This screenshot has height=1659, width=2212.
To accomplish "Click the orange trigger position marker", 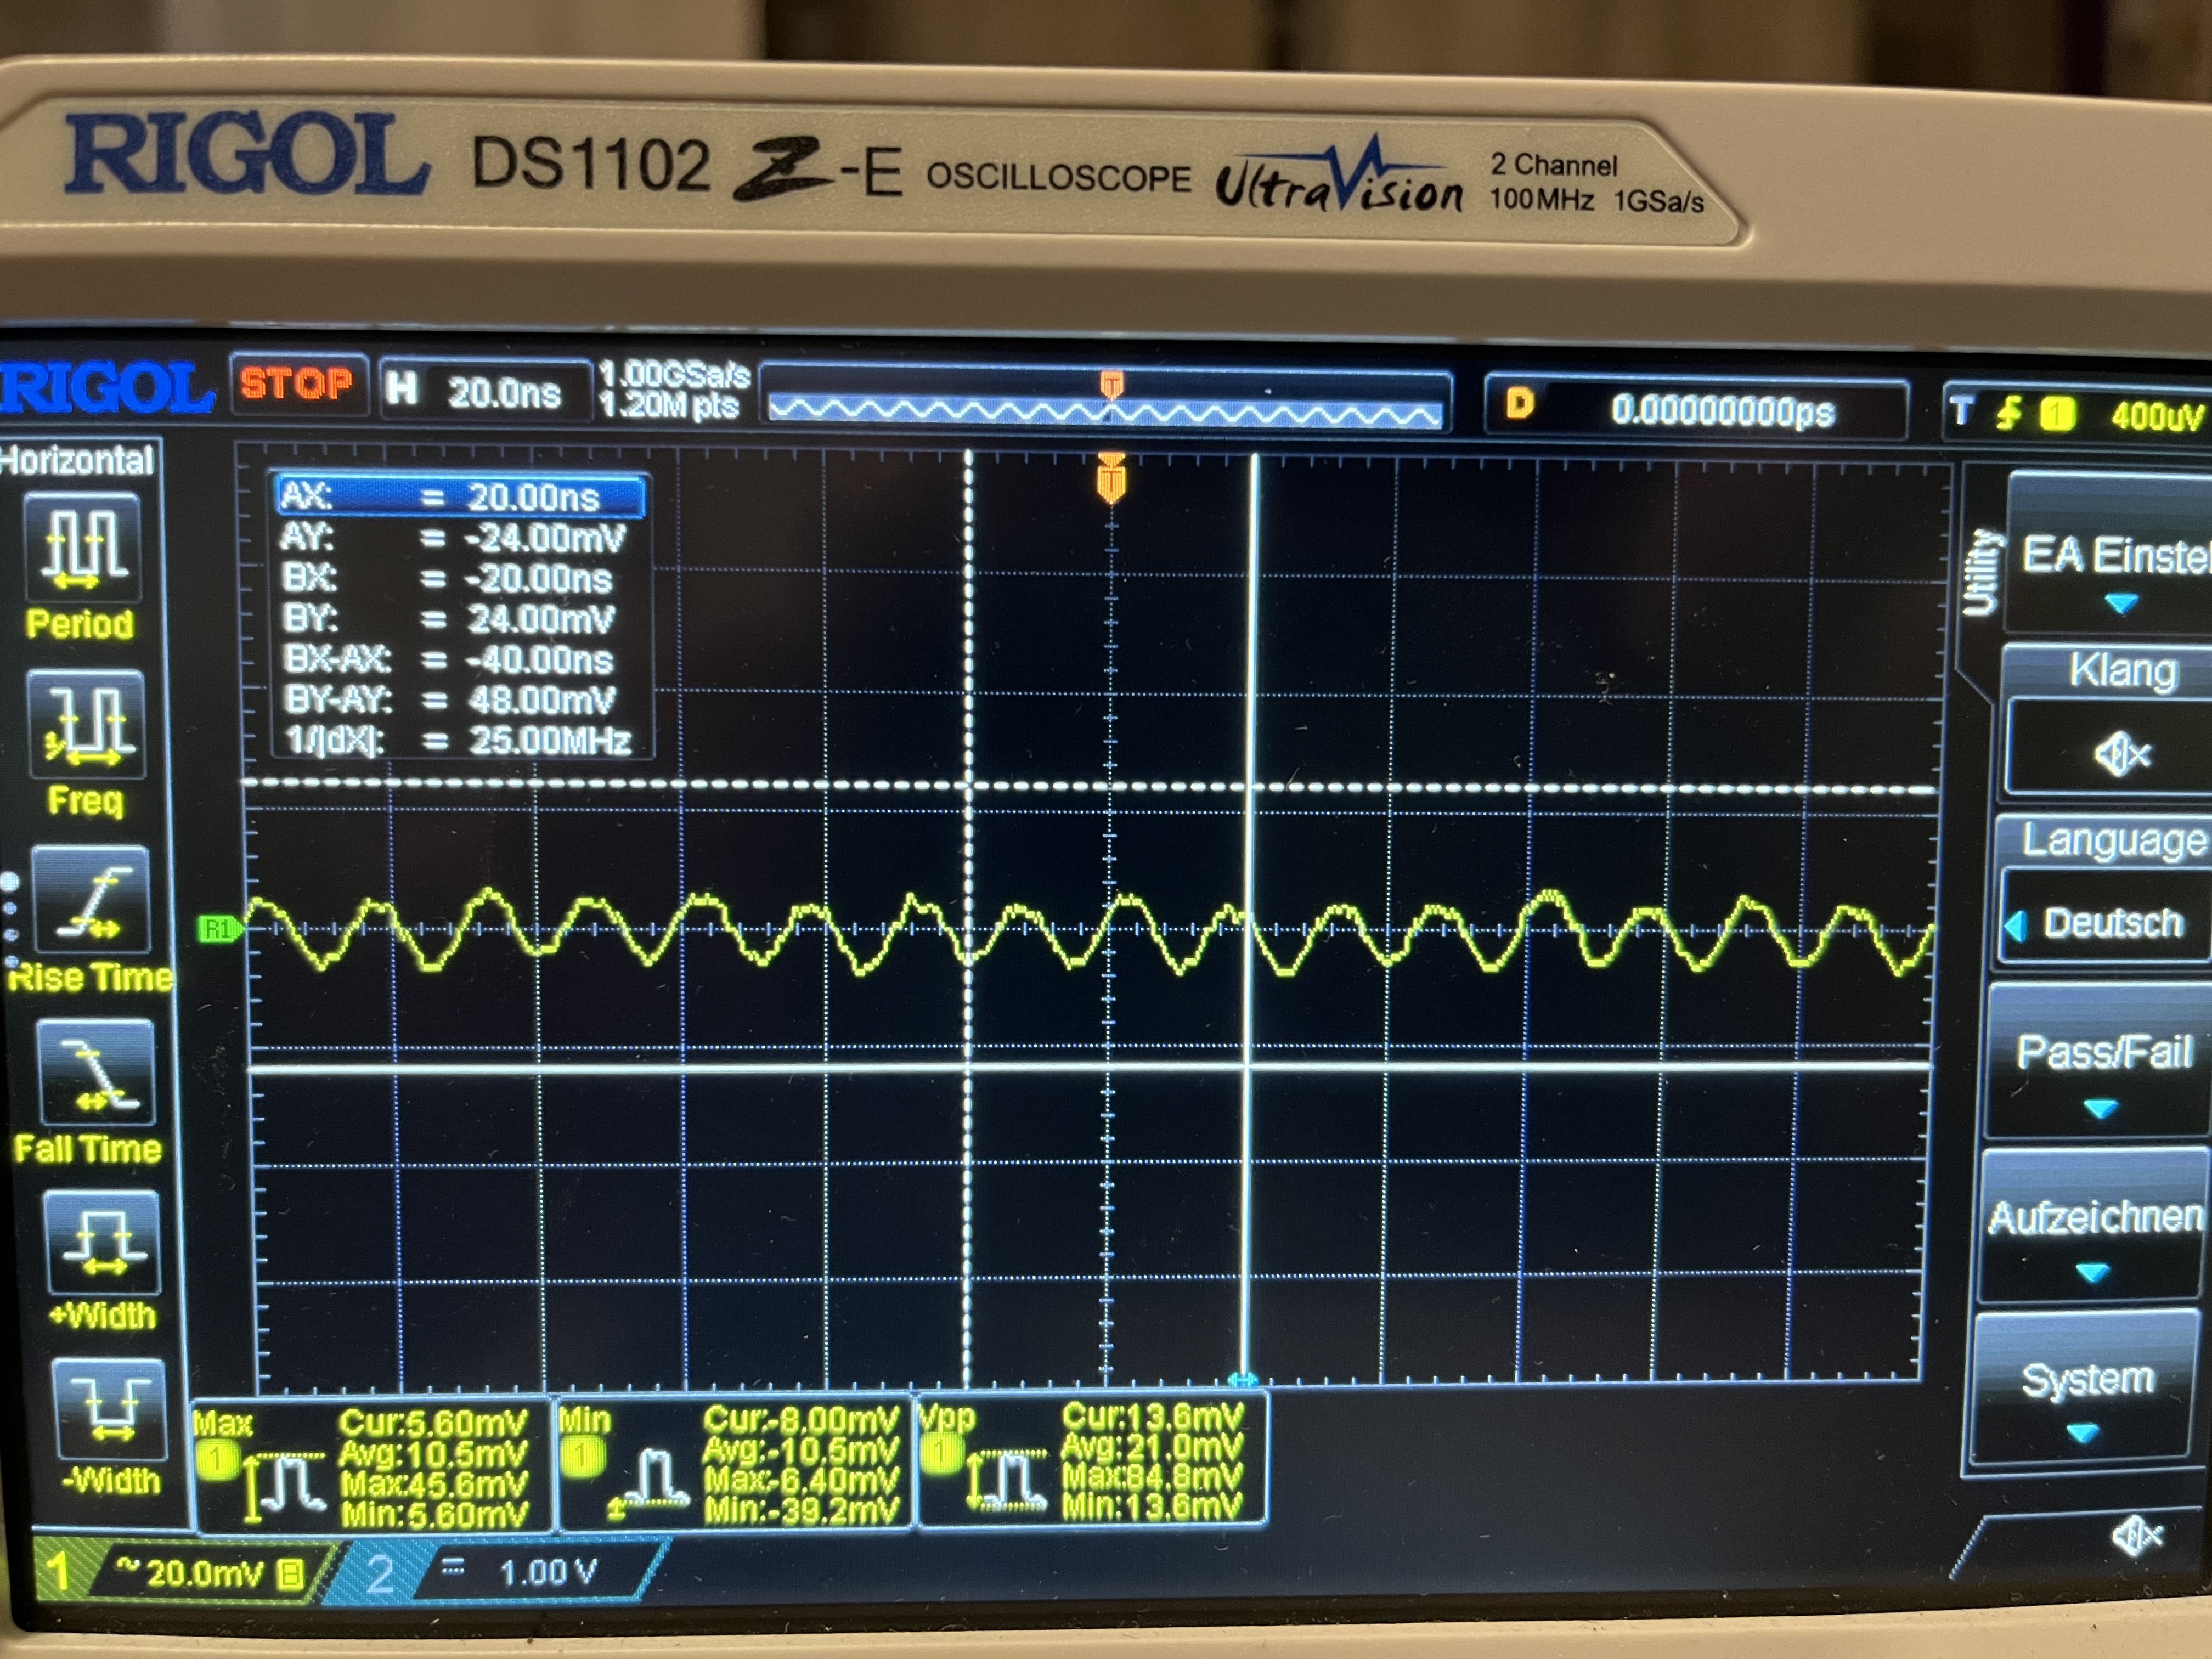I will tap(1111, 480).
